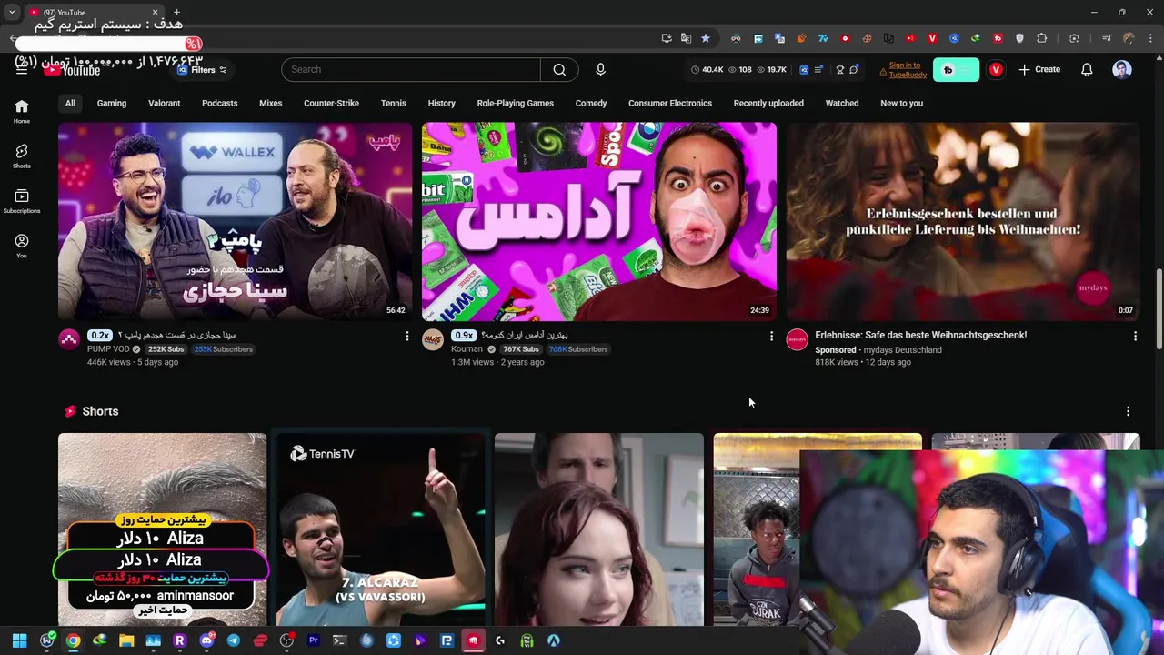Open the Kouman channel avatar

433,340
